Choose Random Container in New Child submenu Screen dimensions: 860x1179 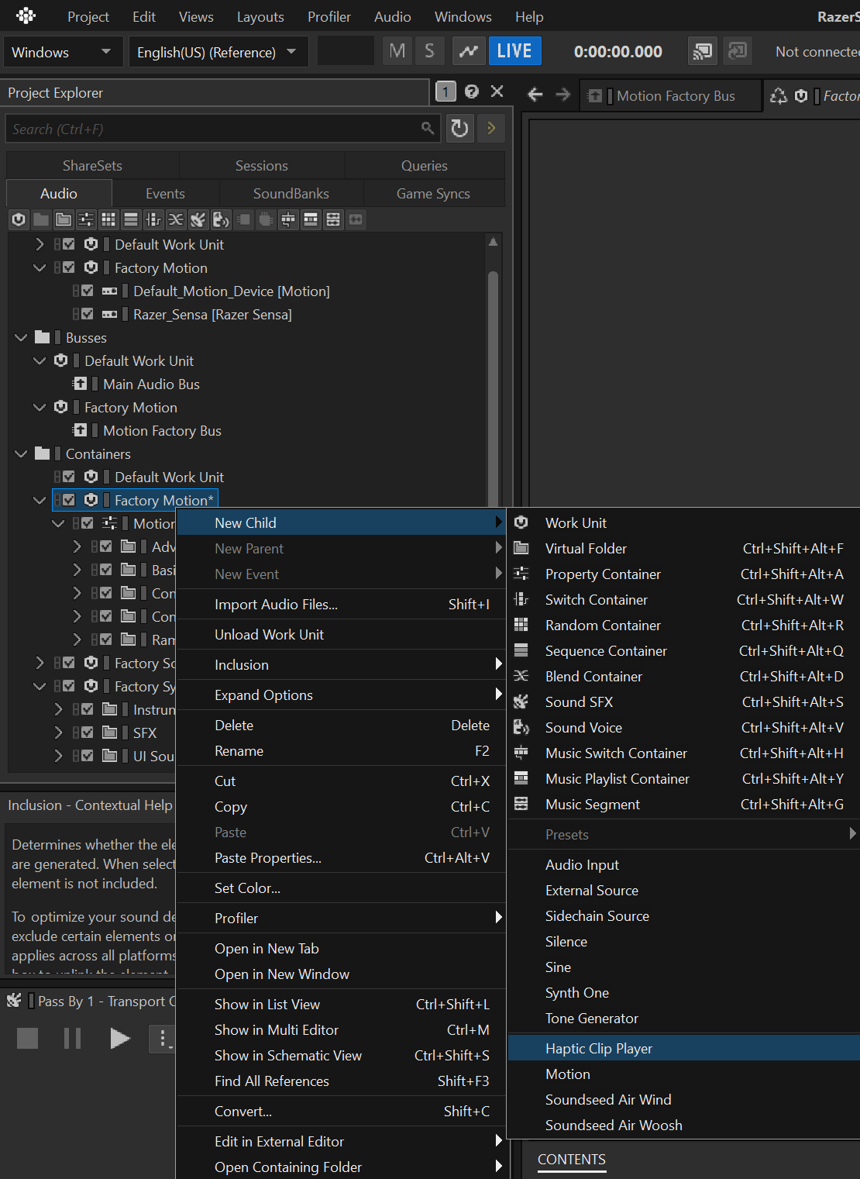pos(683,625)
